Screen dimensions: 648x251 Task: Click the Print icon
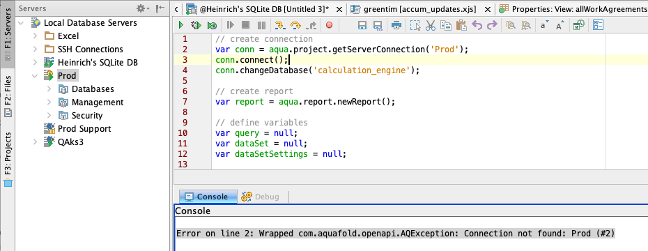point(396,26)
